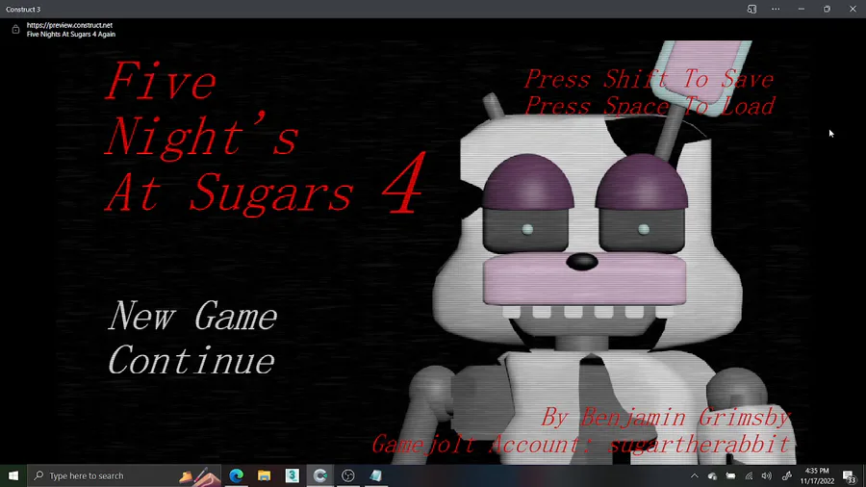Open File Explorer from the taskbar
Screen dimensions: 866x487
point(264,475)
